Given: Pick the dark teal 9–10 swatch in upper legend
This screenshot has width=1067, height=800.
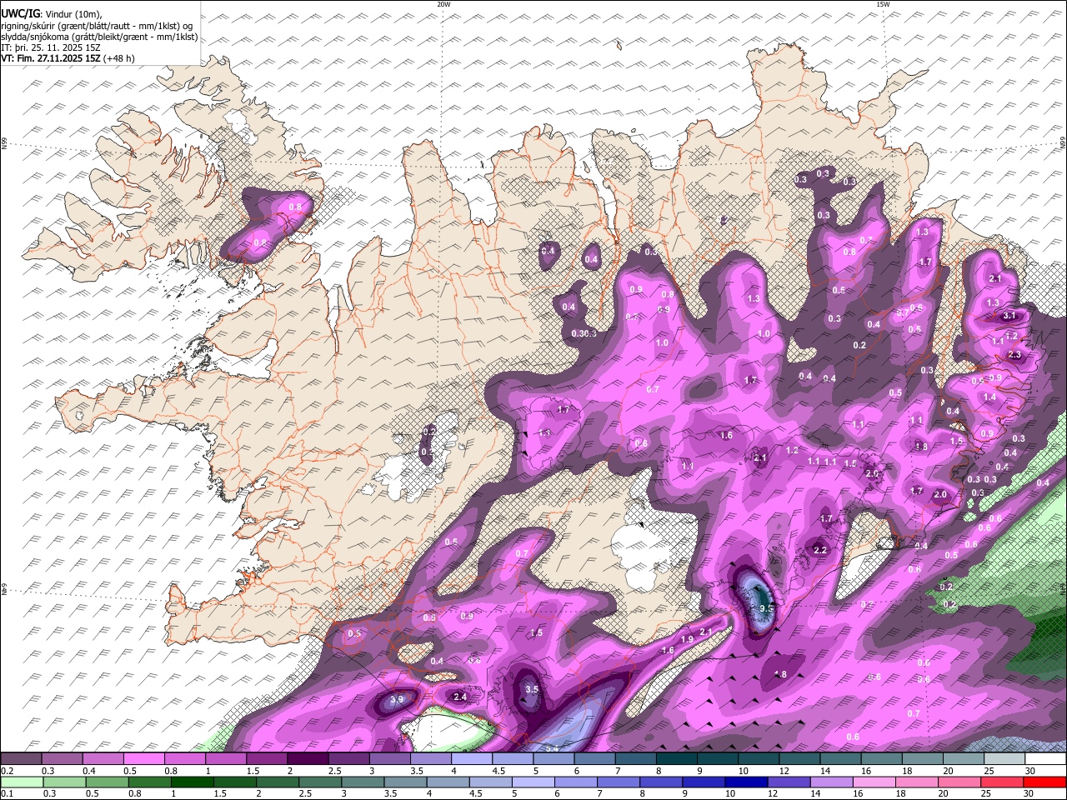Looking at the screenshot, I should tap(718, 759).
